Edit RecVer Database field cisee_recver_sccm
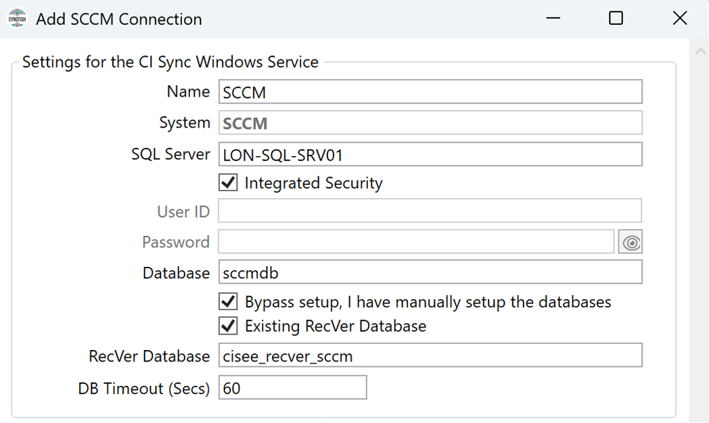Viewport: 709px width, 423px height. pyautogui.click(x=430, y=355)
